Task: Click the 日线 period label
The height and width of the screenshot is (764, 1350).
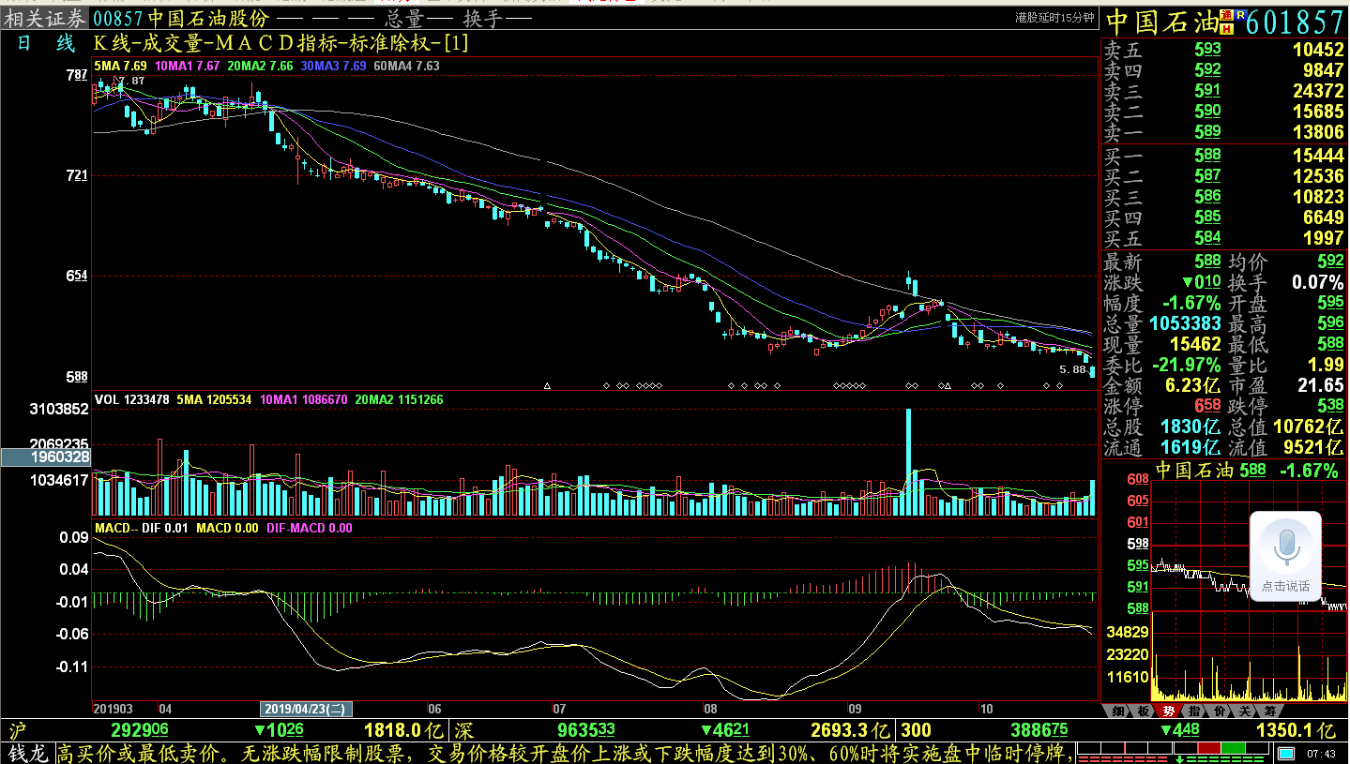Action: click(44, 43)
